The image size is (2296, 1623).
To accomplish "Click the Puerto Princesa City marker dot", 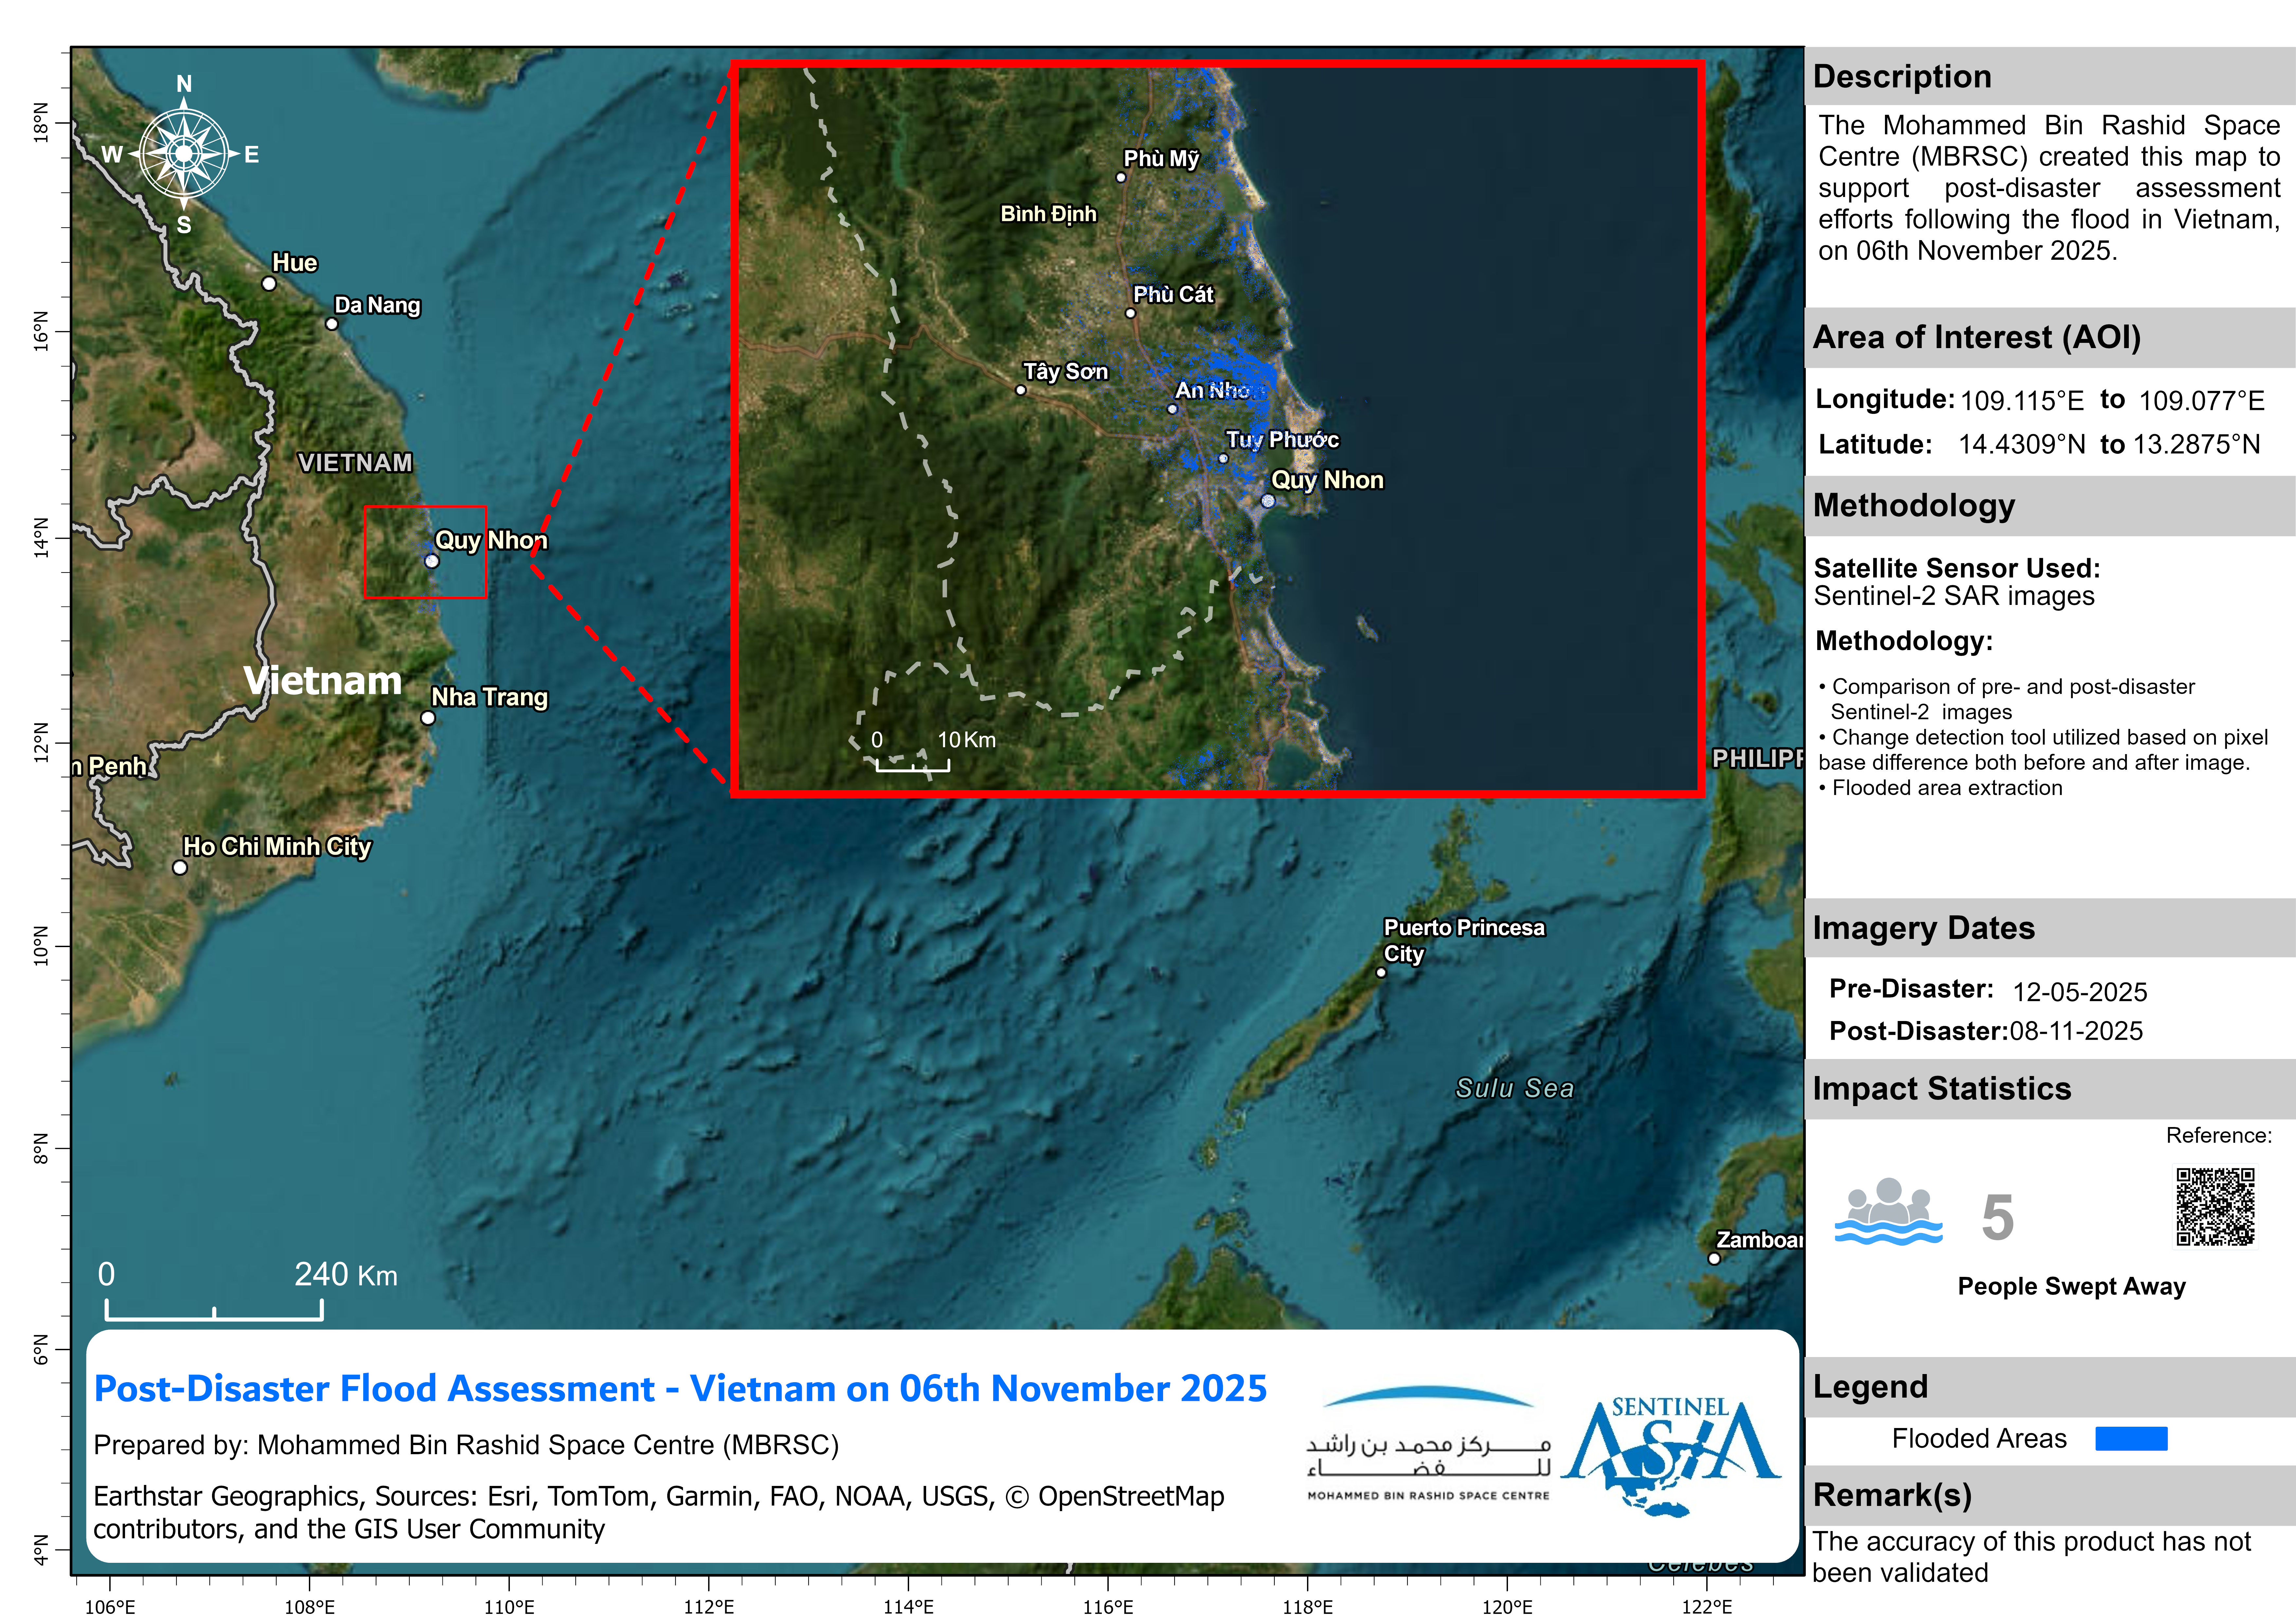I will pyautogui.click(x=1381, y=972).
